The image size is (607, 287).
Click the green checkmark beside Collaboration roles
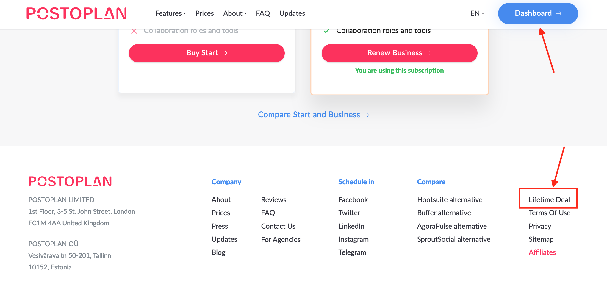[x=326, y=31]
